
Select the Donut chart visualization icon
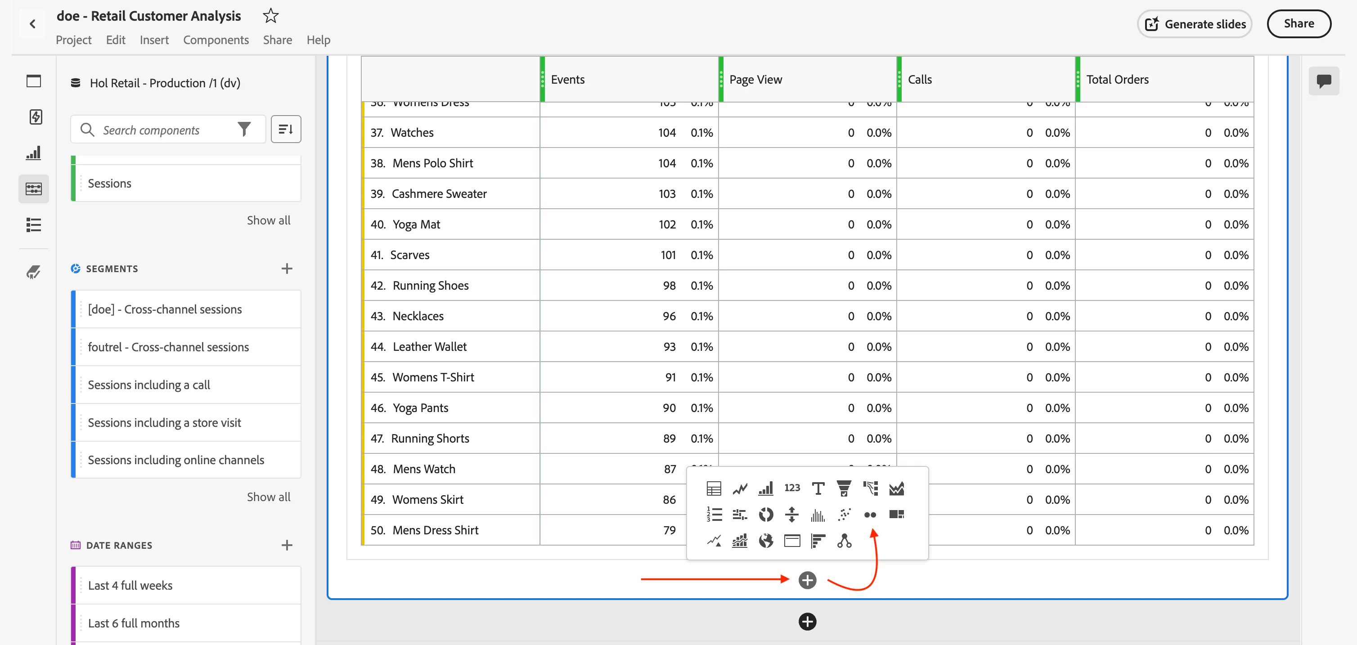(x=765, y=515)
